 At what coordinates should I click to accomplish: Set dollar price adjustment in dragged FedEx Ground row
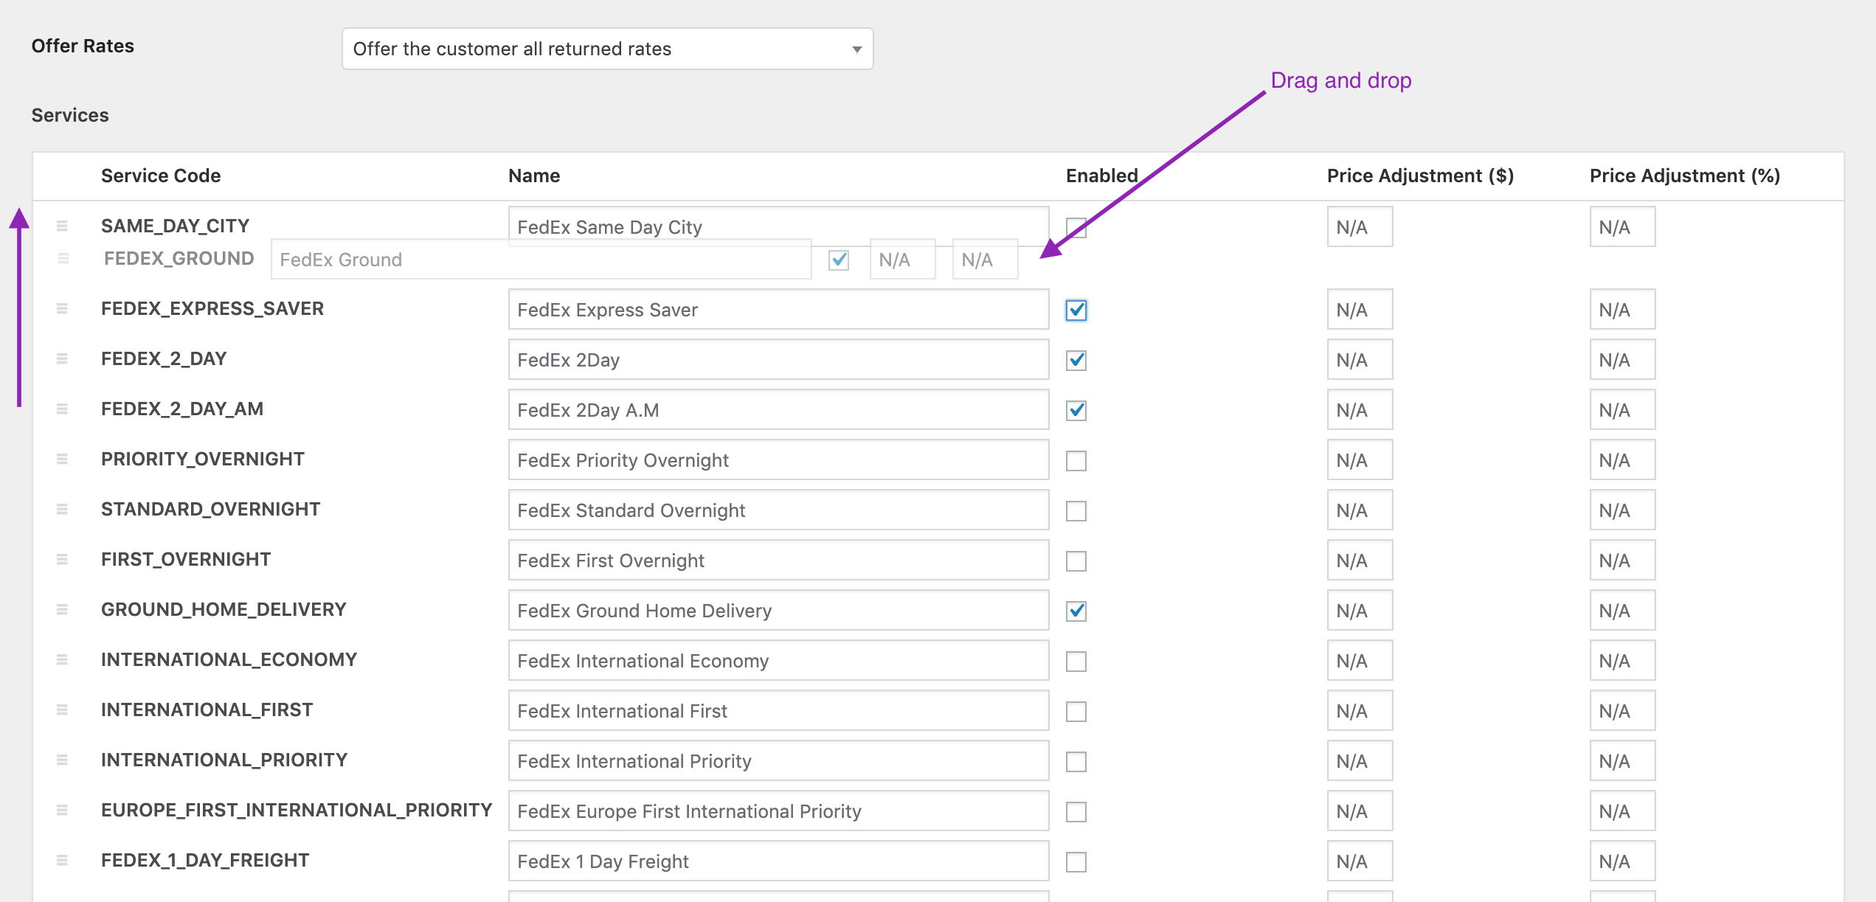[903, 259]
